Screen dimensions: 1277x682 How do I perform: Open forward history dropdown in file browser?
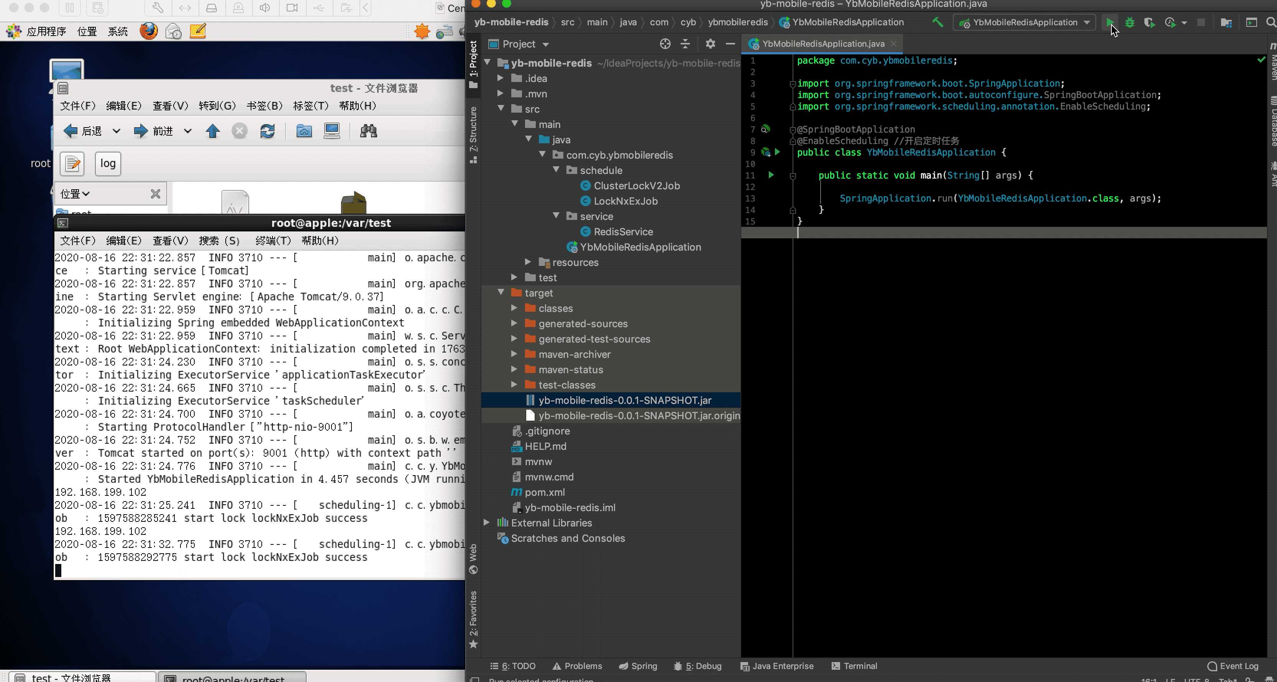tap(187, 131)
